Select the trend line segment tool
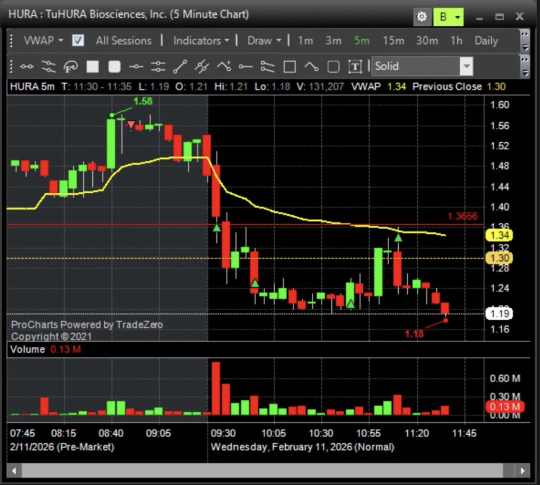This screenshot has height=485, width=540. click(x=180, y=67)
